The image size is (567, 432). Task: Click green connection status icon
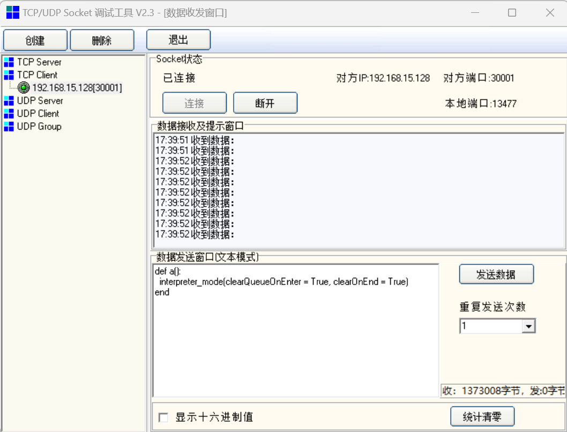(x=24, y=88)
